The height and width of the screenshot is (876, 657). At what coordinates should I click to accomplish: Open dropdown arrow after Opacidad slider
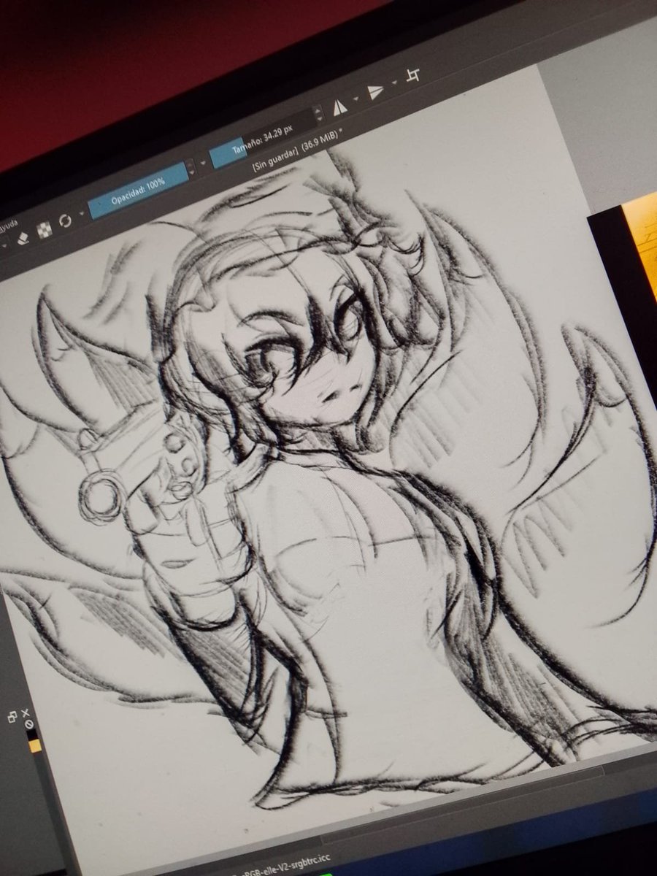coord(202,164)
